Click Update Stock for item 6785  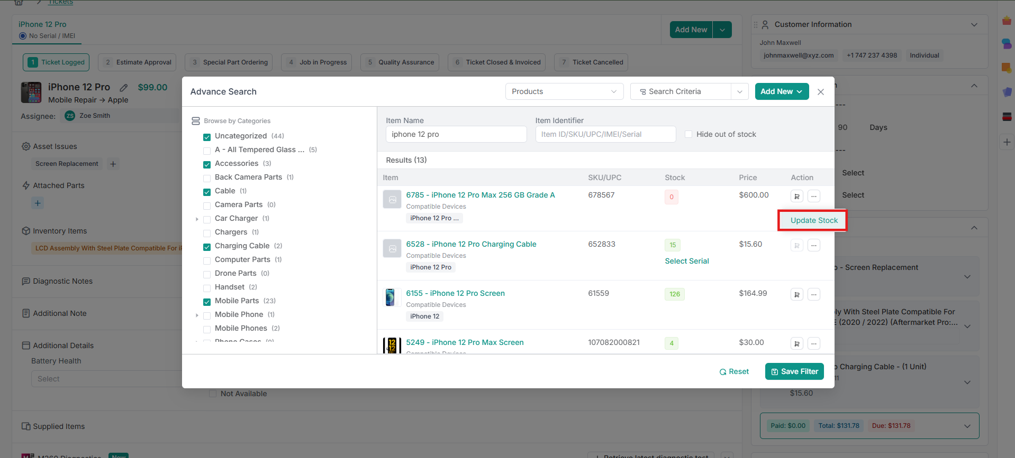(814, 220)
